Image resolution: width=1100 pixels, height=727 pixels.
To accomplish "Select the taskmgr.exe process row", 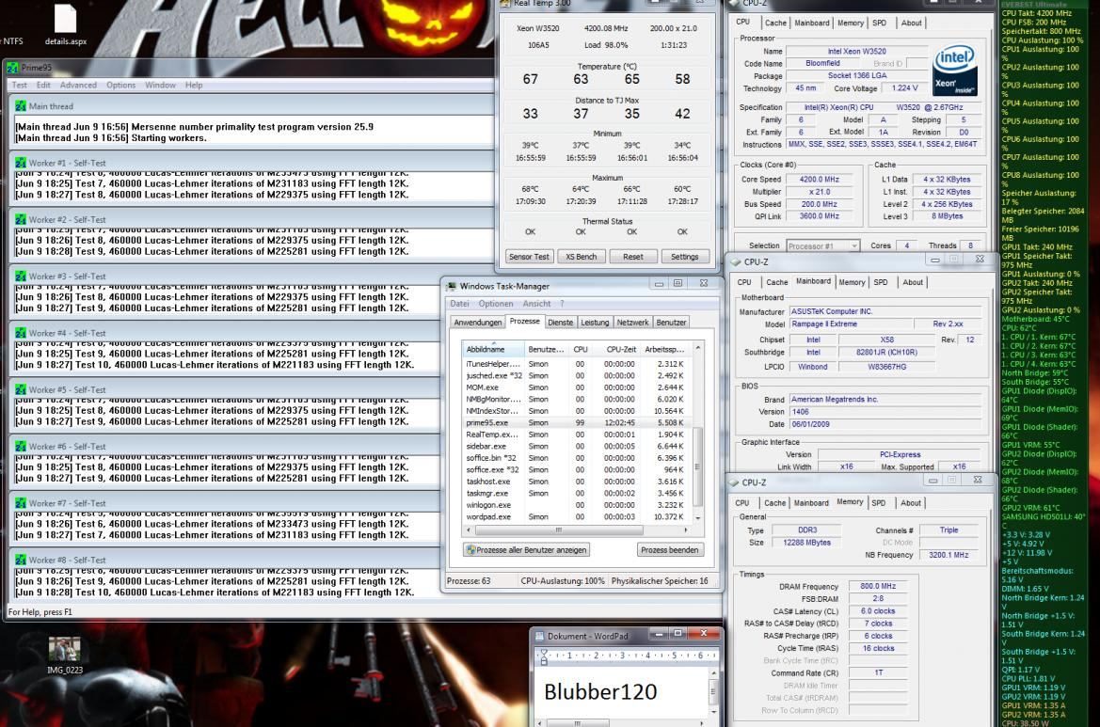I will coord(577,494).
